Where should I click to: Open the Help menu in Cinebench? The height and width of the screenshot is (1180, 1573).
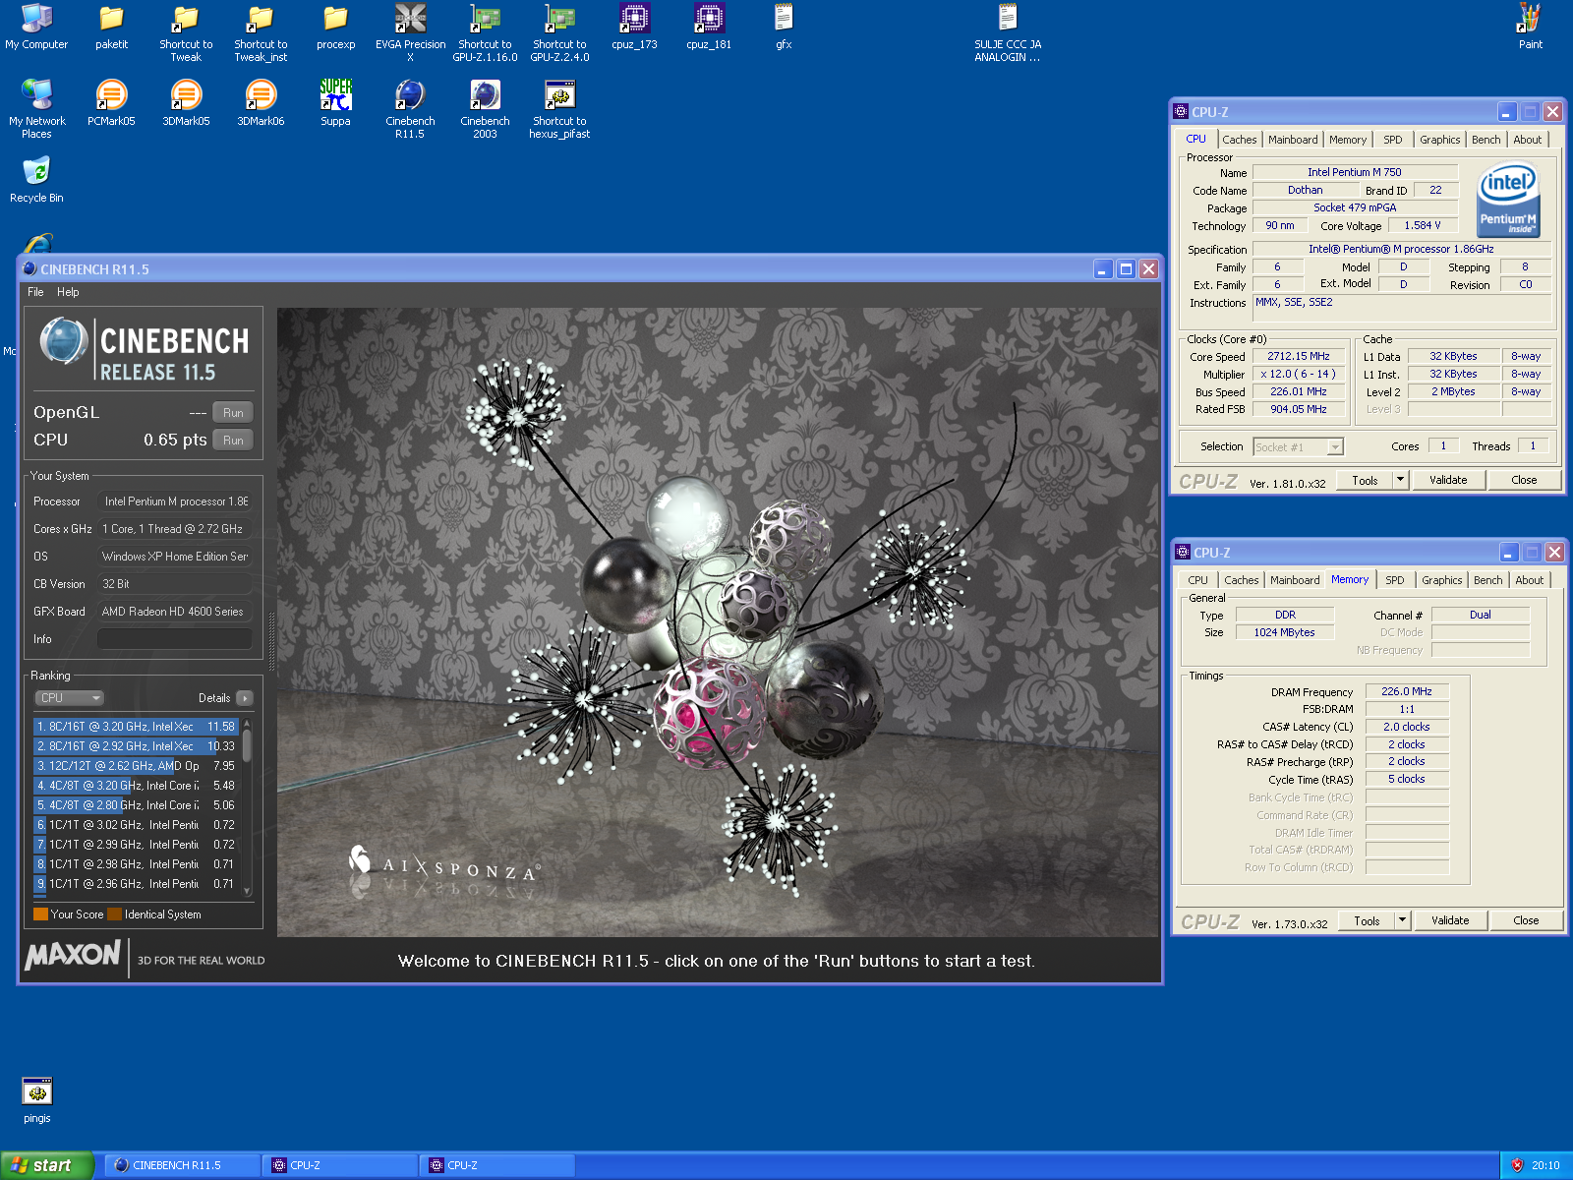coord(68,292)
